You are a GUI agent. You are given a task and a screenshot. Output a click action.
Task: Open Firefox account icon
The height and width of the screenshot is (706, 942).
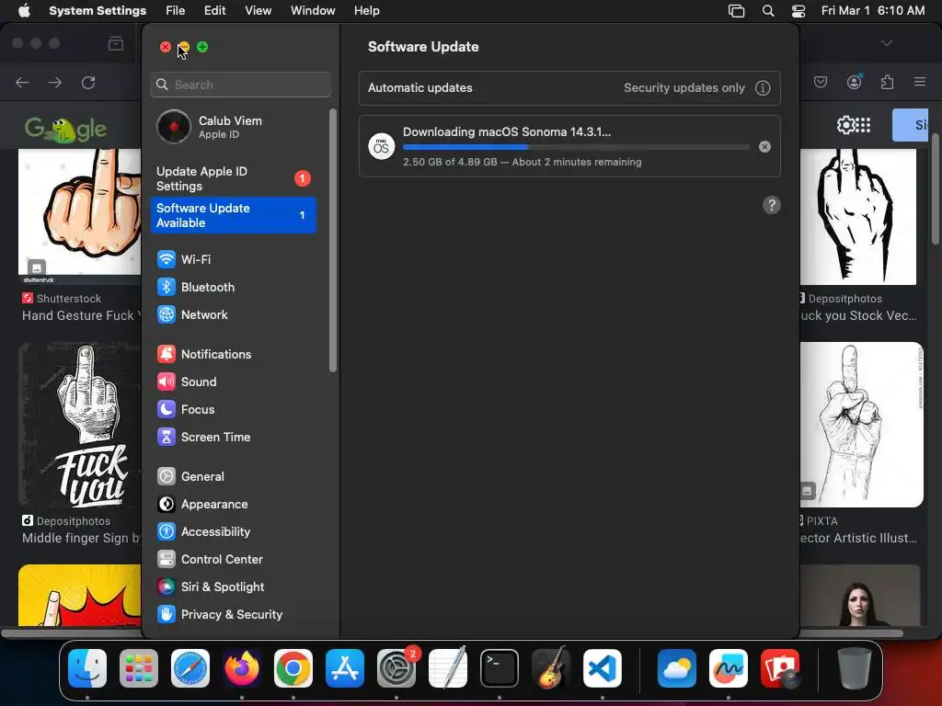pyautogui.click(x=854, y=82)
